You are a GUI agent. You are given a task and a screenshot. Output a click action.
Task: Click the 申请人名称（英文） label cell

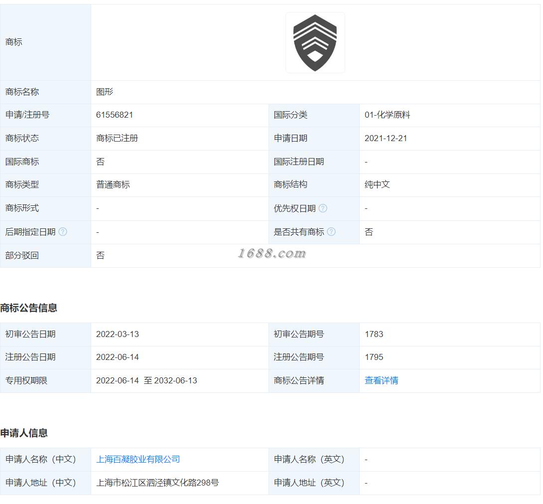[314, 460]
